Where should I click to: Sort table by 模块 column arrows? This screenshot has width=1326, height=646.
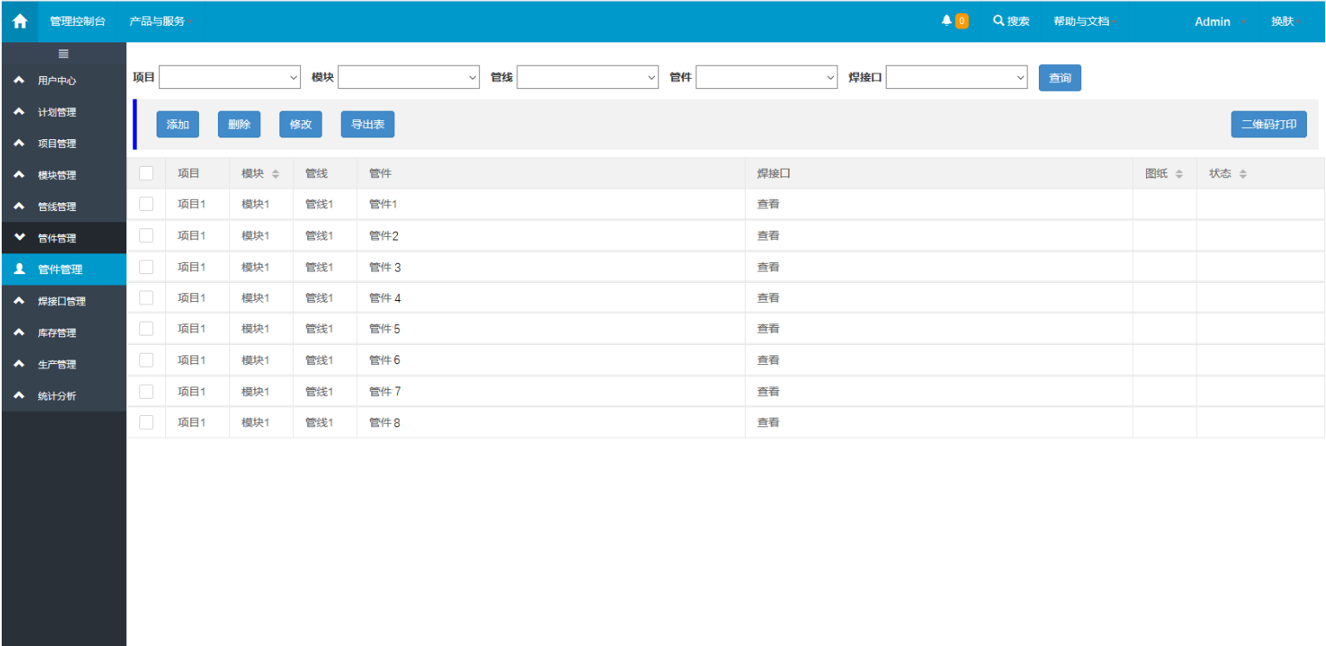tap(275, 174)
